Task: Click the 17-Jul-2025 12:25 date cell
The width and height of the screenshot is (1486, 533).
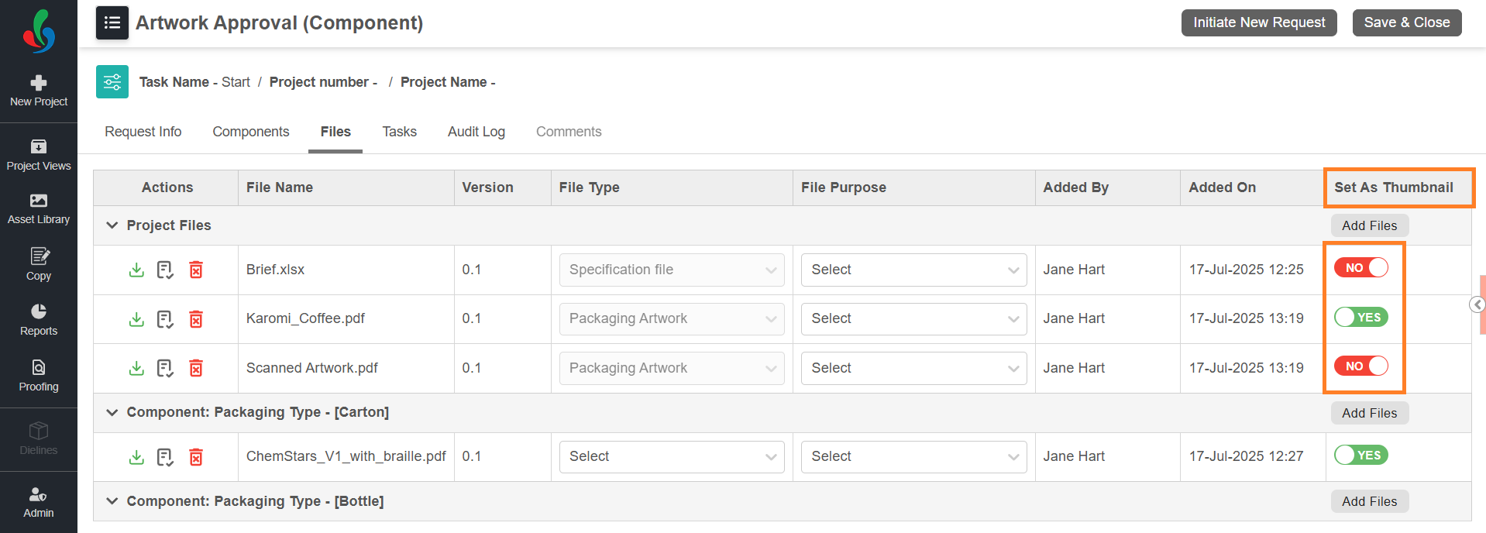Action: (1247, 270)
